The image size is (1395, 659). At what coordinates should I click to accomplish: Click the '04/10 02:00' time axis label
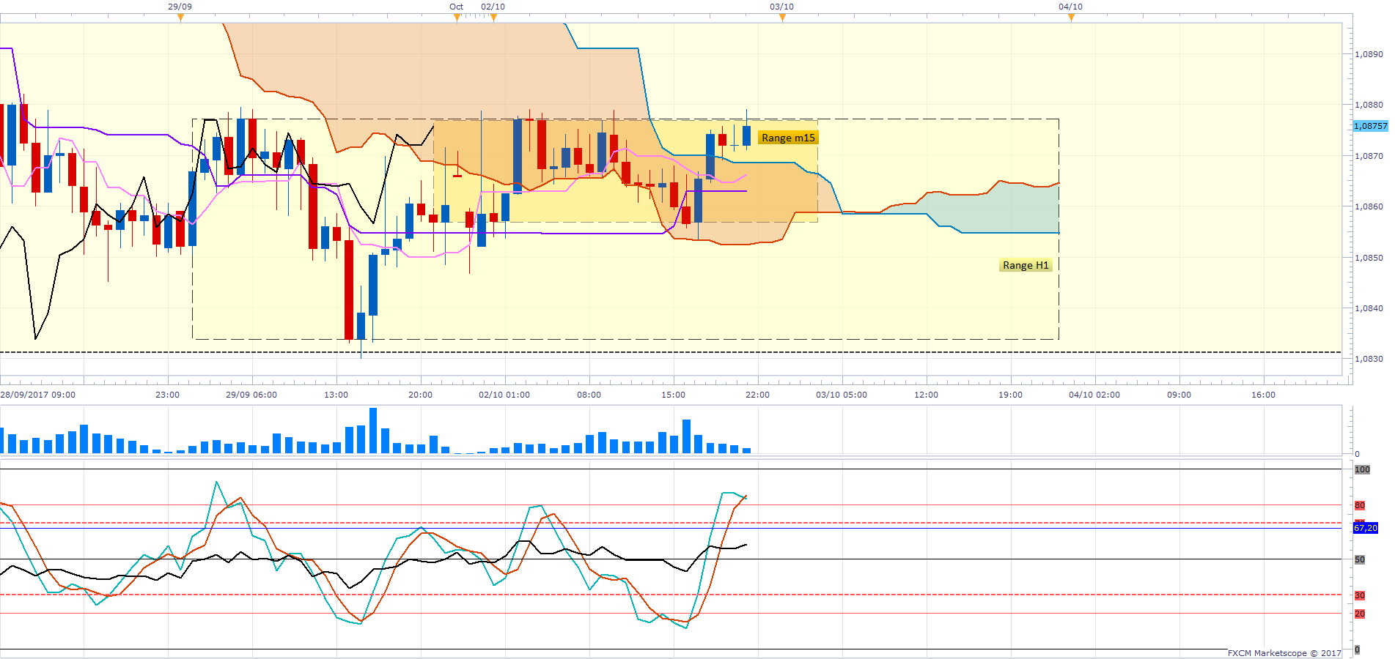[1094, 395]
